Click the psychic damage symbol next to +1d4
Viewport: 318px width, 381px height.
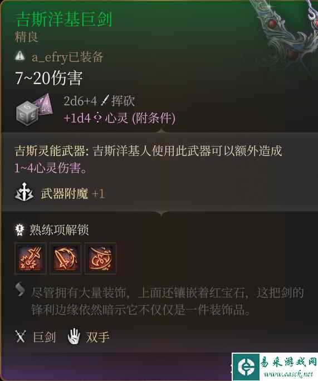click(97, 118)
